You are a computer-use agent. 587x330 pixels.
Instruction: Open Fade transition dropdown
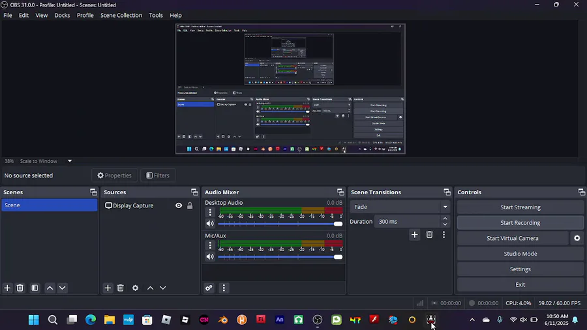coord(399,207)
